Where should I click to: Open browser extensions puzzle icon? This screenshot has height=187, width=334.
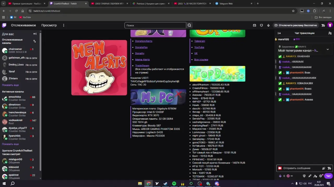(x=315, y=11)
